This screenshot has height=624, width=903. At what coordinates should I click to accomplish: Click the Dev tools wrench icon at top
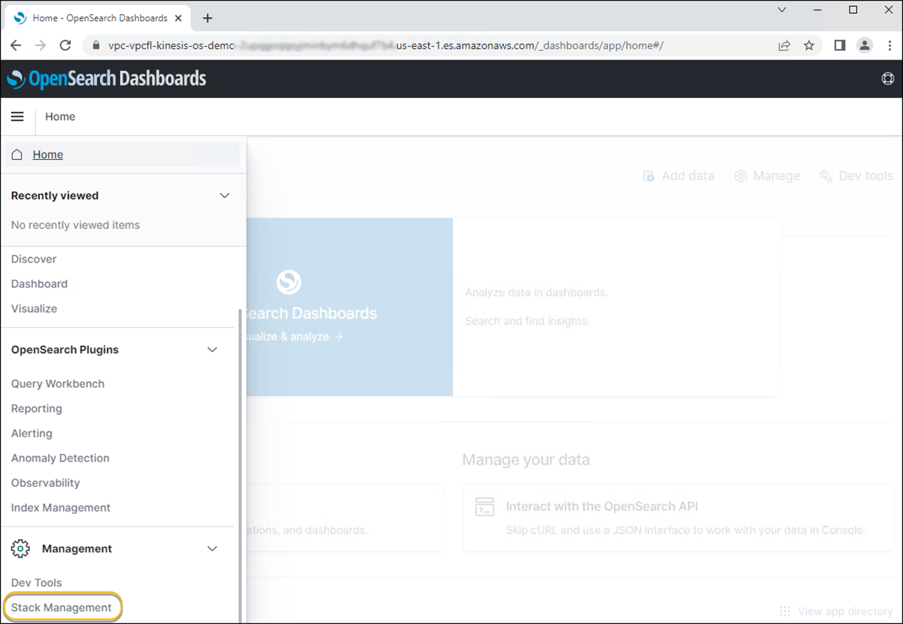point(825,176)
